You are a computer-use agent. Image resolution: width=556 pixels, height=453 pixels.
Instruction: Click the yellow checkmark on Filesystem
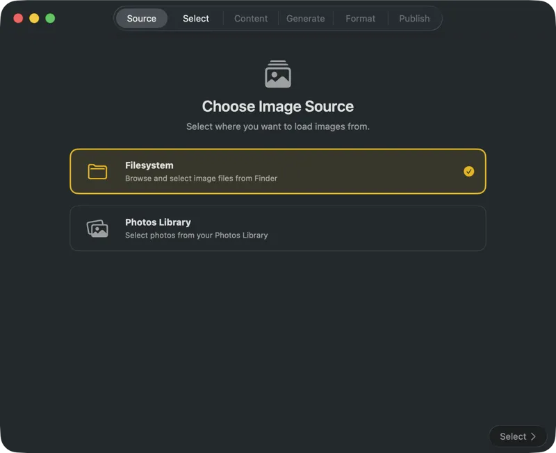click(468, 172)
